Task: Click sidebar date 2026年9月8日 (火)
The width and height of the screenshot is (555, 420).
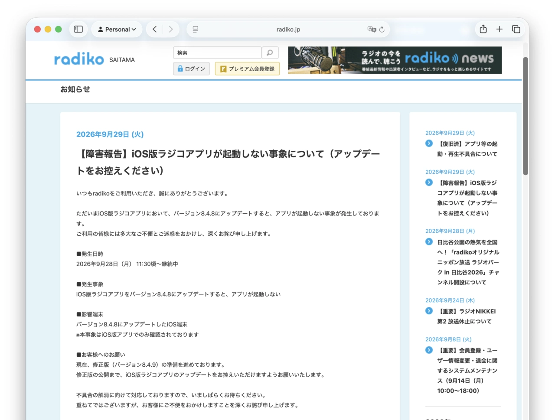Action: 448,339
